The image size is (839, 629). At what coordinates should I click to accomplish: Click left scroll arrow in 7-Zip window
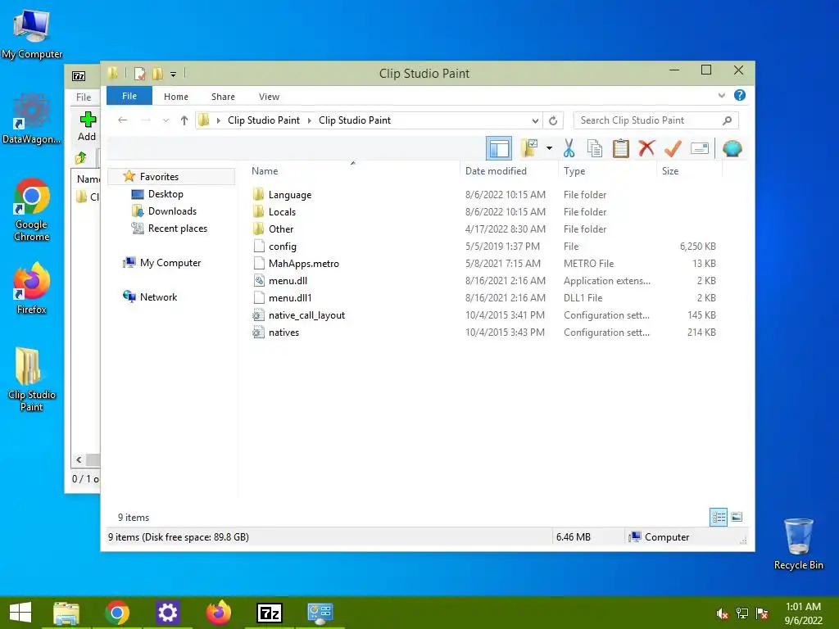coord(79,459)
